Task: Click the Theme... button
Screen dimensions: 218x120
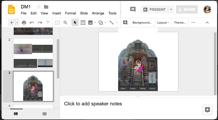Action: [180, 23]
